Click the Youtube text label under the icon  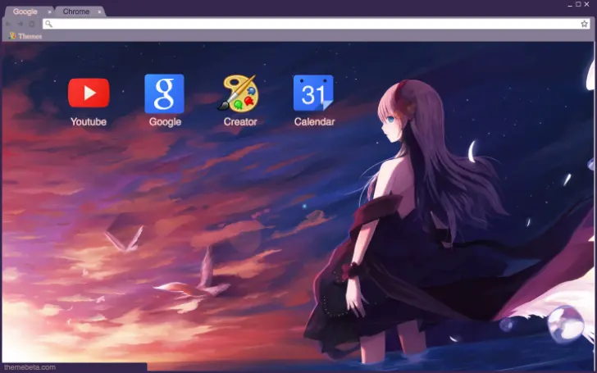click(89, 122)
